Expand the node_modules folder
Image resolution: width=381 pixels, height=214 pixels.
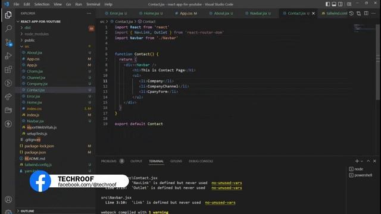(36, 34)
